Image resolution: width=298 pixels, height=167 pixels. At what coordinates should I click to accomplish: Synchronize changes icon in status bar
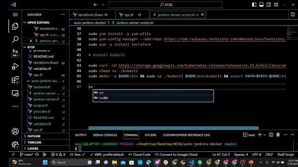37,154
